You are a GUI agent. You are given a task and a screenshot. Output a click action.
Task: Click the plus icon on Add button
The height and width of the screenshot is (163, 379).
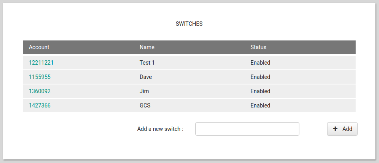click(335, 129)
